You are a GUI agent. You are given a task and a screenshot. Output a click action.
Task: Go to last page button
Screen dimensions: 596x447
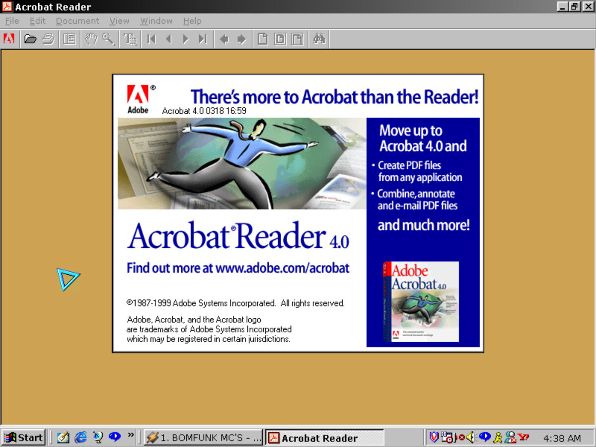click(203, 39)
